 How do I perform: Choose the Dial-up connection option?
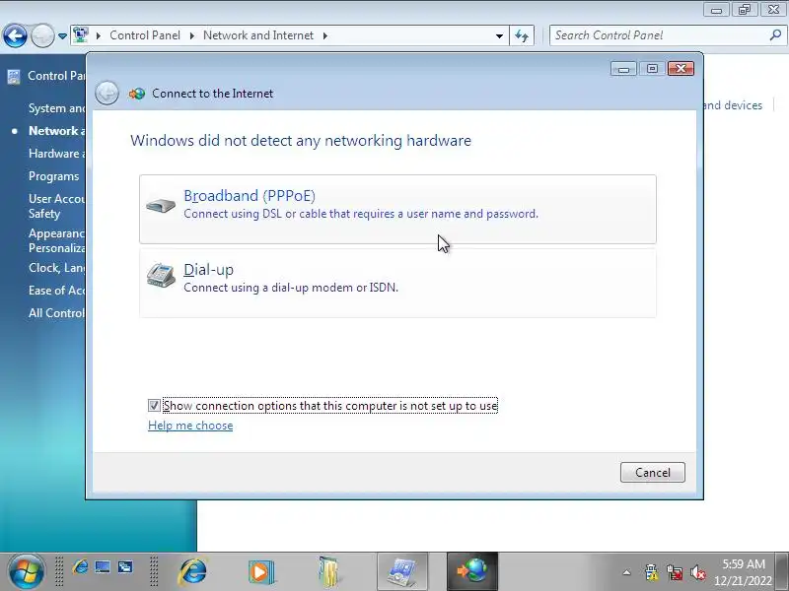[397, 283]
